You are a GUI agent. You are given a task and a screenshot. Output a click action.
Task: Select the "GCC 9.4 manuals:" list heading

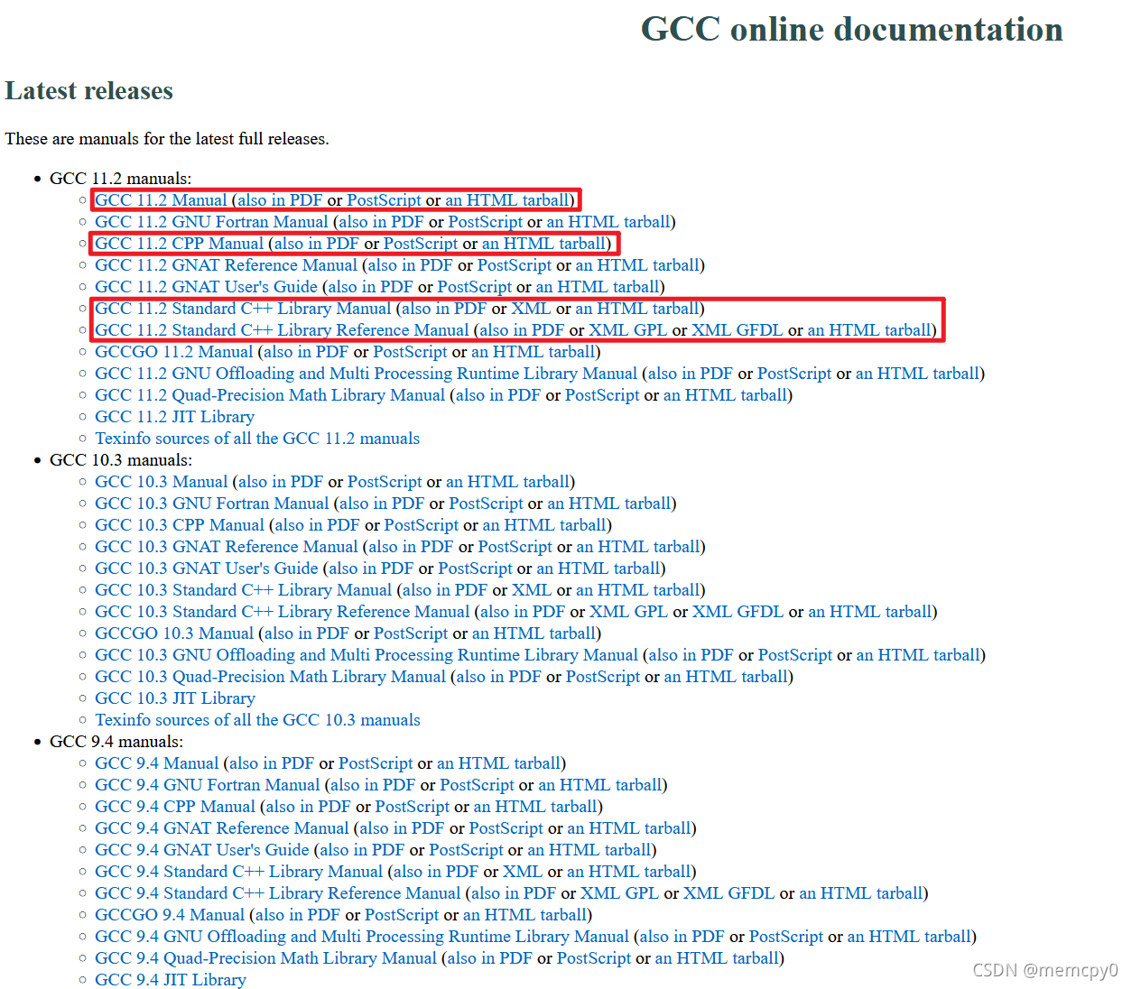(116, 742)
